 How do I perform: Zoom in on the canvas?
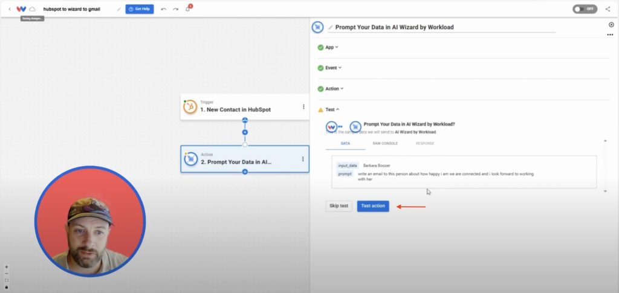click(x=6, y=267)
